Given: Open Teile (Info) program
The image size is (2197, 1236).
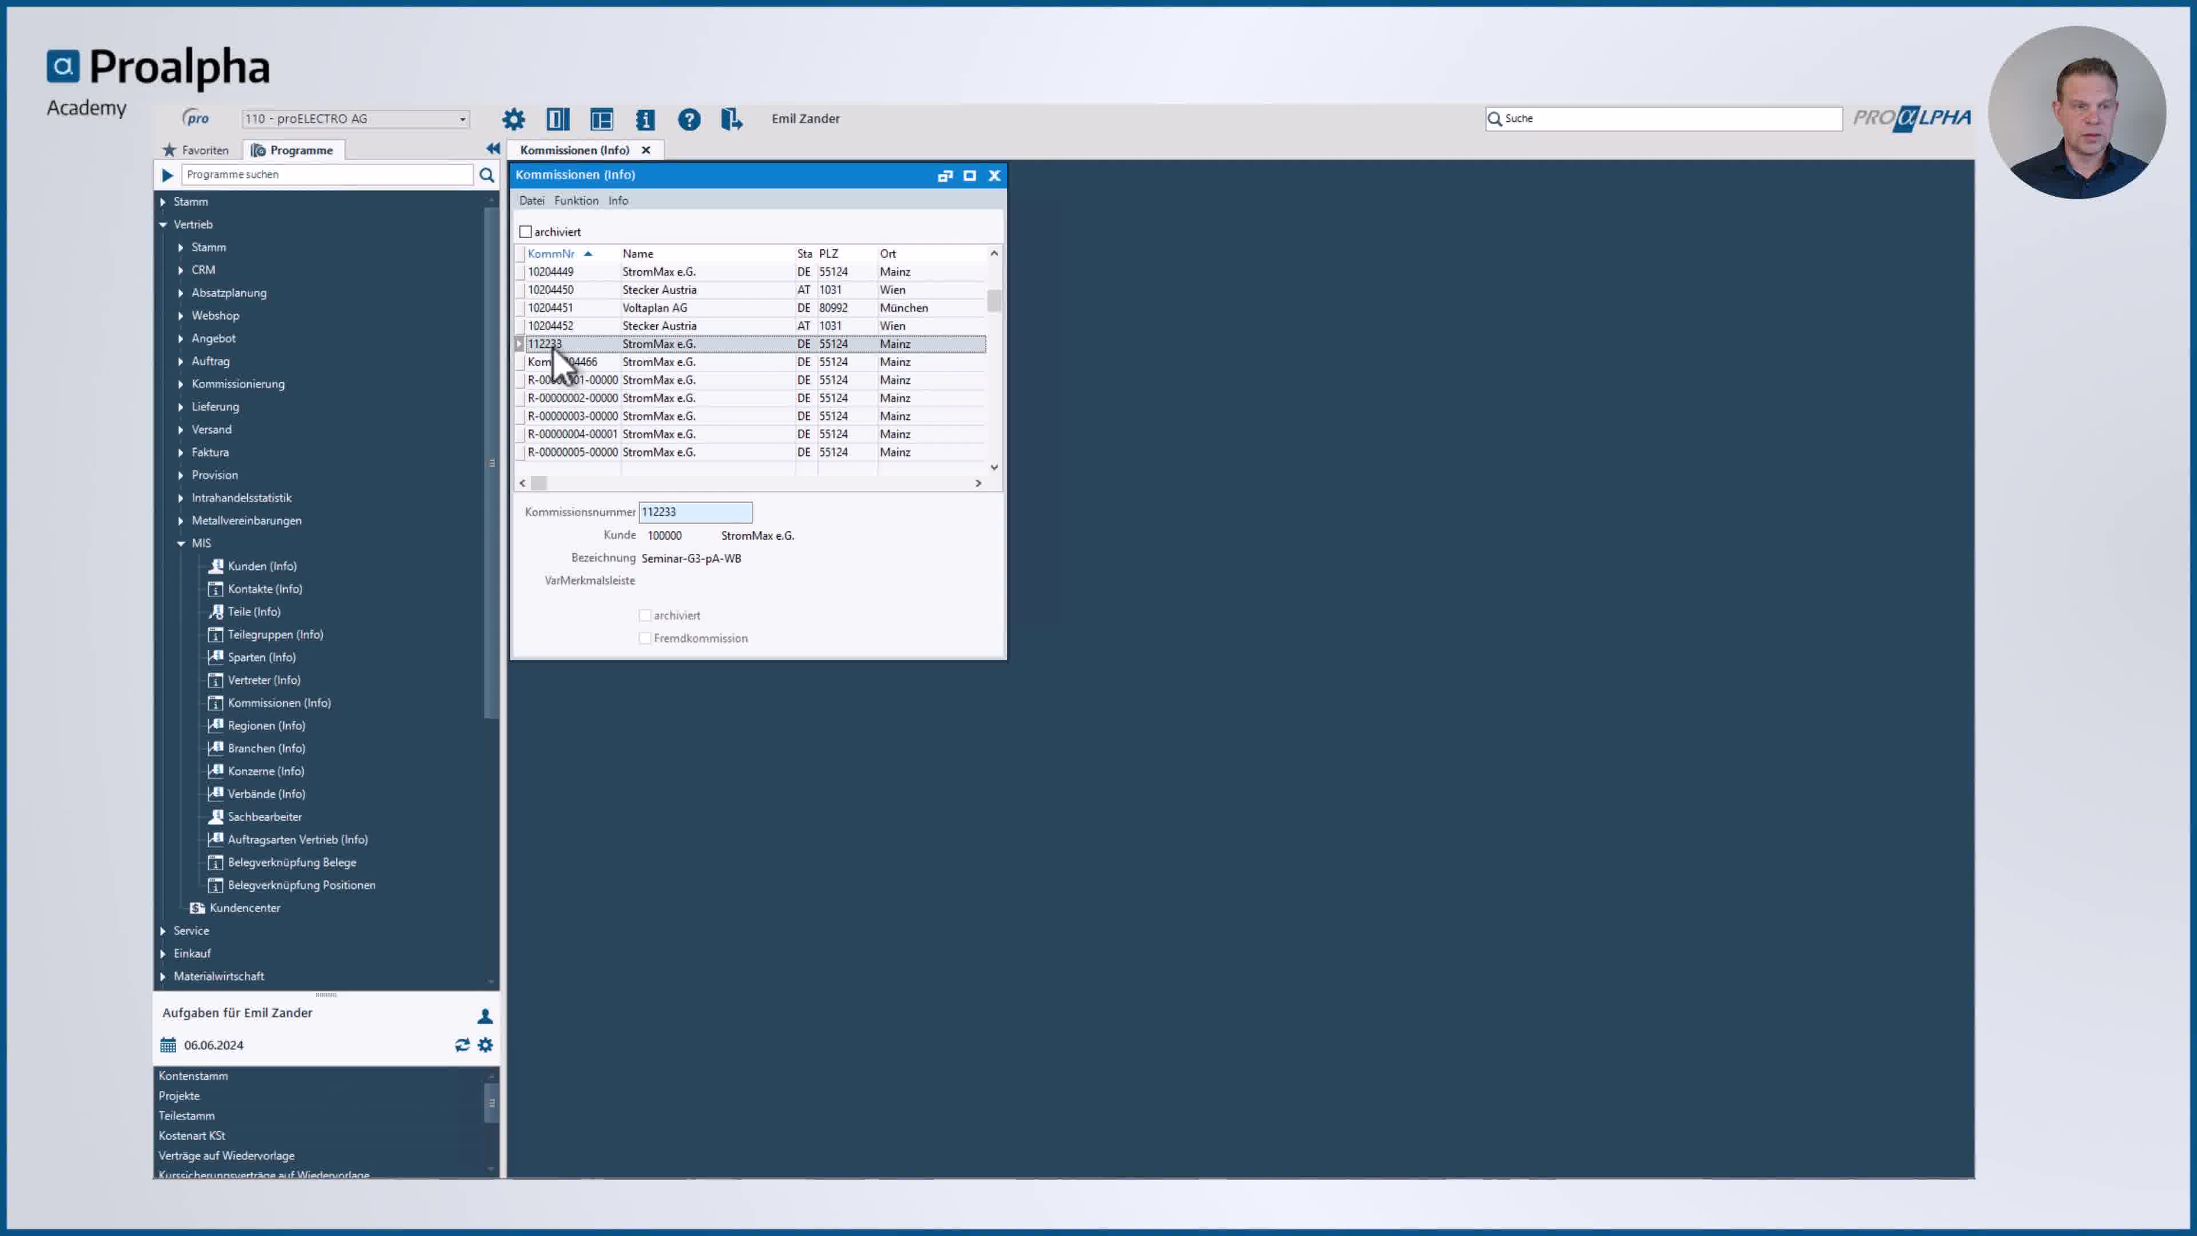Looking at the screenshot, I should 253,612.
